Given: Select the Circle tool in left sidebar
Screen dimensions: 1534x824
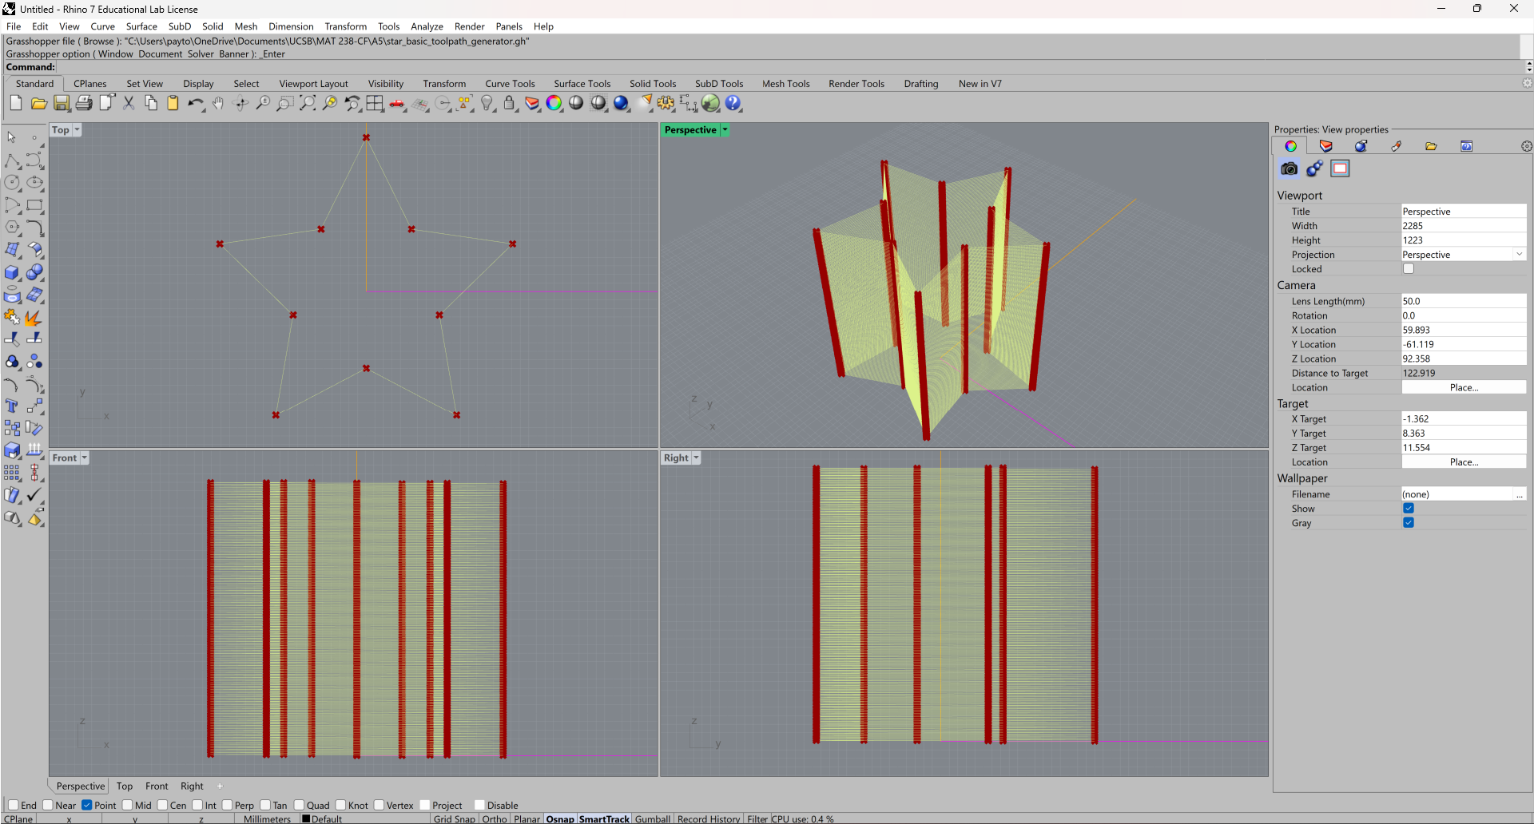Looking at the screenshot, I should click(x=12, y=183).
